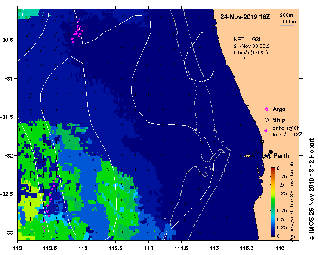
Task: Click color bar tick value 1.75
Action: [x=282, y=177]
